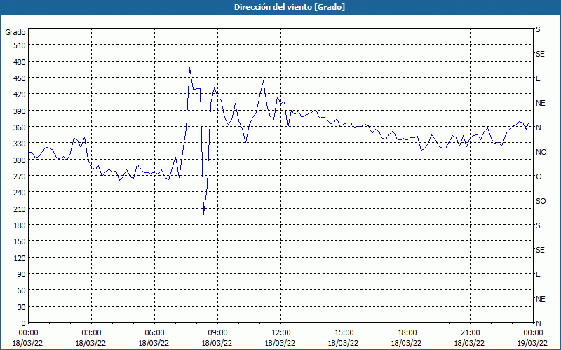Select the 'NE' compass label near the 30 gridline
Screen dimensions: 561x350
coord(540,299)
